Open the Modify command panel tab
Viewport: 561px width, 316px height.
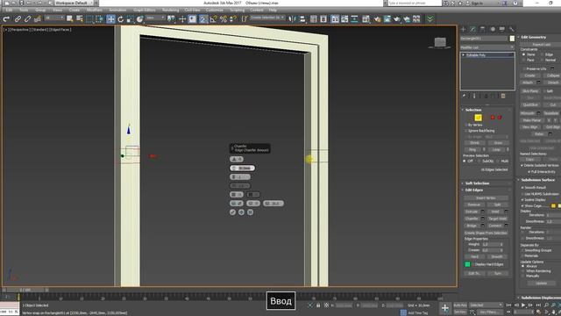pyautogui.click(x=473, y=29)
